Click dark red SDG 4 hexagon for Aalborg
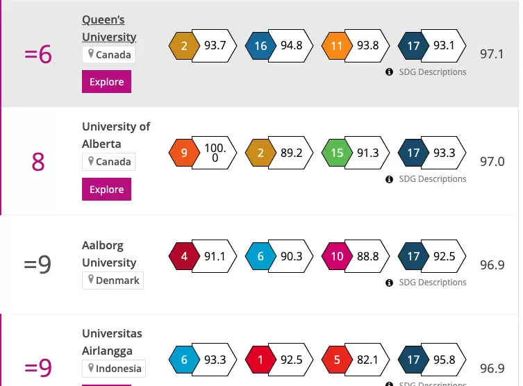This screenshot has width=523, height=386. [x=184, y=256]
